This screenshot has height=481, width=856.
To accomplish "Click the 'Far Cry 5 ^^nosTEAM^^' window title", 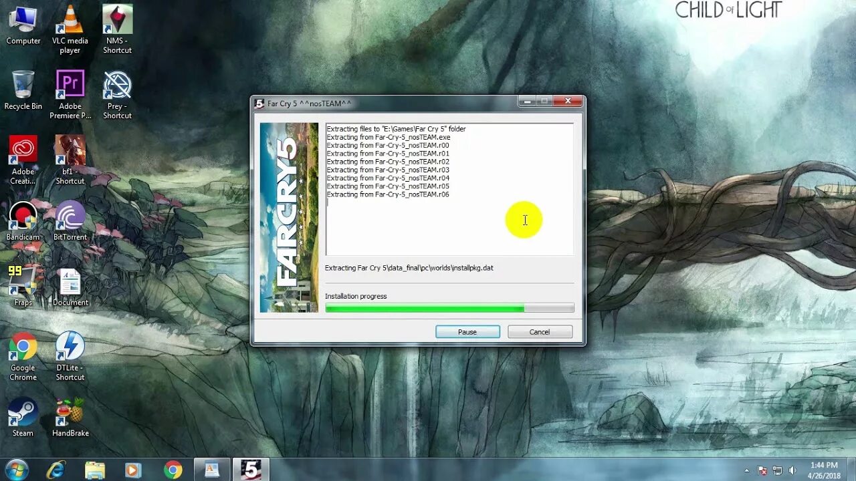I will coord(309,104).
